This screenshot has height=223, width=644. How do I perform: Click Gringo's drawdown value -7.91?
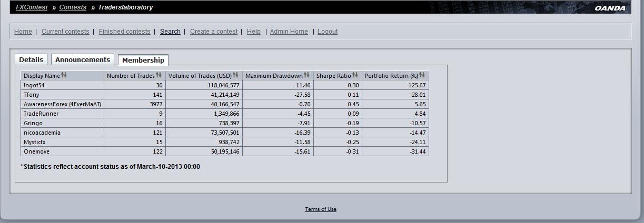click(x=304, y=123)
